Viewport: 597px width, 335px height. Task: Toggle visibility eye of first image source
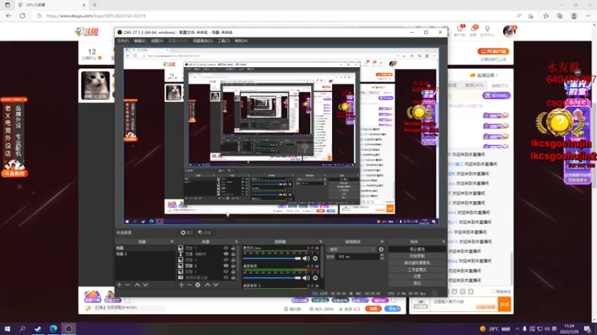tap(226, 248)
